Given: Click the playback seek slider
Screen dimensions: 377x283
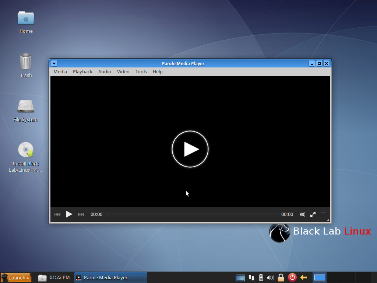Looking at the screenshot, I should (192, 214).
